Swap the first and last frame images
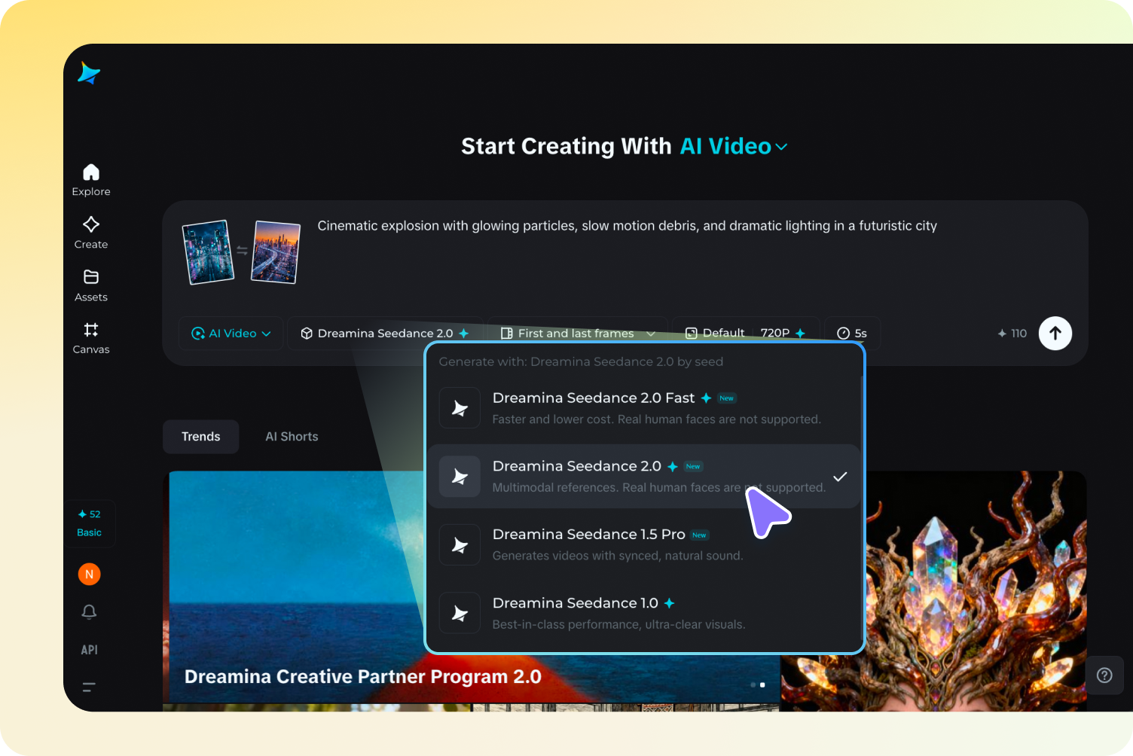Screen dimensions: 1133x756 pyautogui.click(x=242, y=251)
